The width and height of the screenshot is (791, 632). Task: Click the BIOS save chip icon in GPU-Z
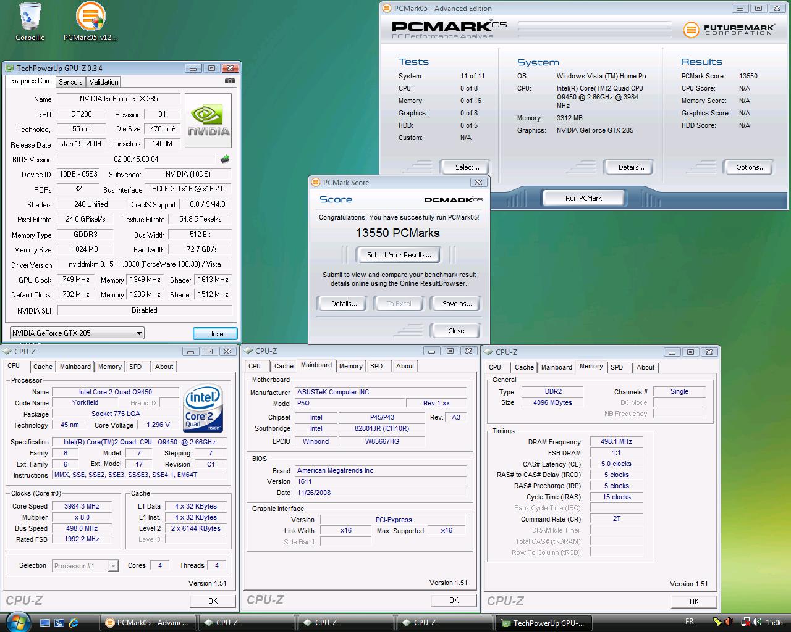click(x=225, y=159)
